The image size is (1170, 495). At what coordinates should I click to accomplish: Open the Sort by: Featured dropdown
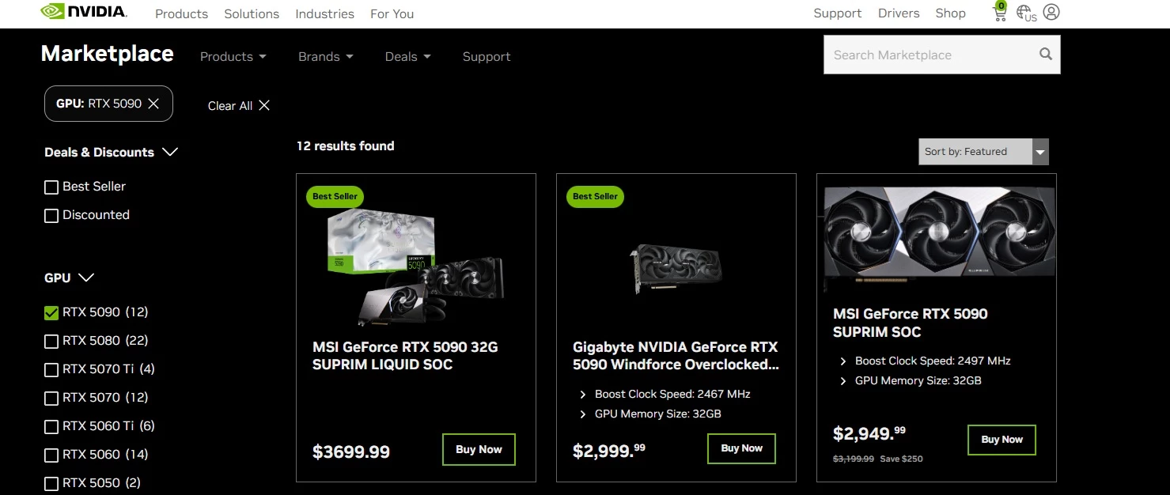983,152
